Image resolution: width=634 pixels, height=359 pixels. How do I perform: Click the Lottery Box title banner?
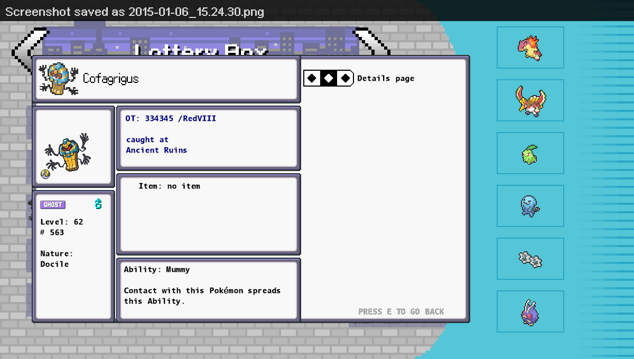point(201,46)
